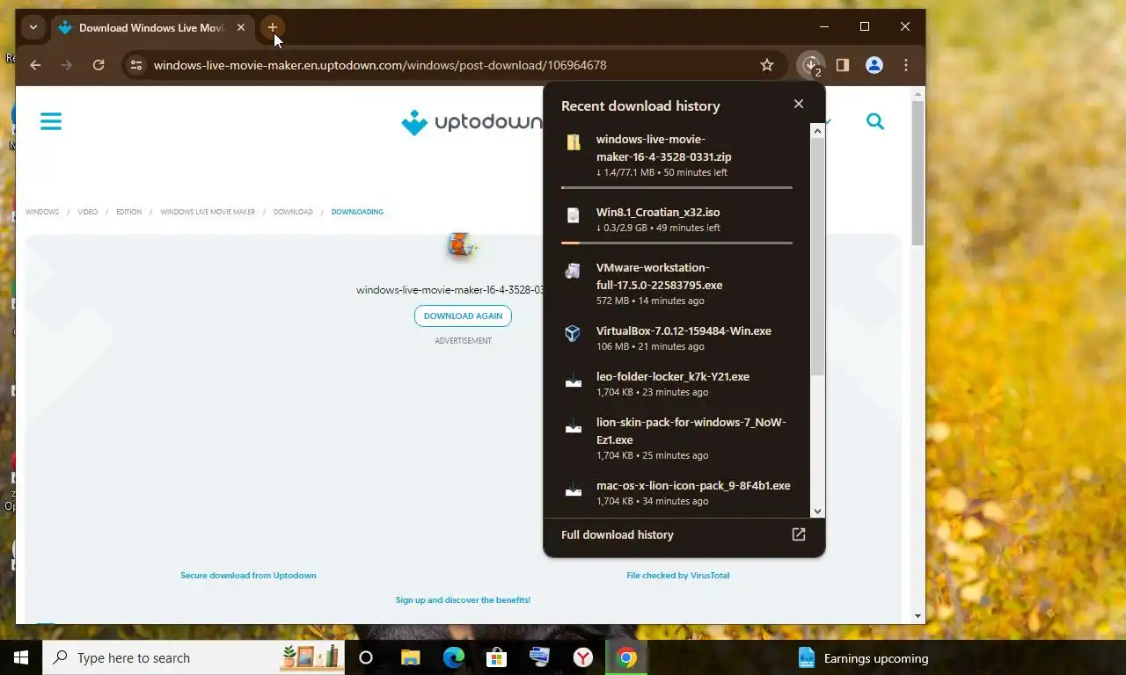This screenshot has height=675, width=1126.
Task: Open the browser side panel
Action: (x=843, y=65)
